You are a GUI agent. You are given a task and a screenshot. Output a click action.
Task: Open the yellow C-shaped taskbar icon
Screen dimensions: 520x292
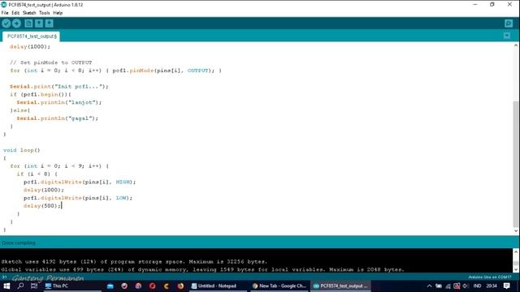click(166, 286)
